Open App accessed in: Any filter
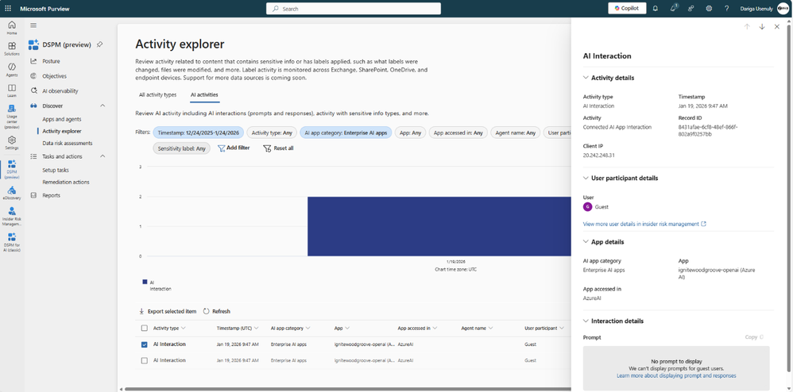This screenshot has width=793, height=392. point(458,133)
